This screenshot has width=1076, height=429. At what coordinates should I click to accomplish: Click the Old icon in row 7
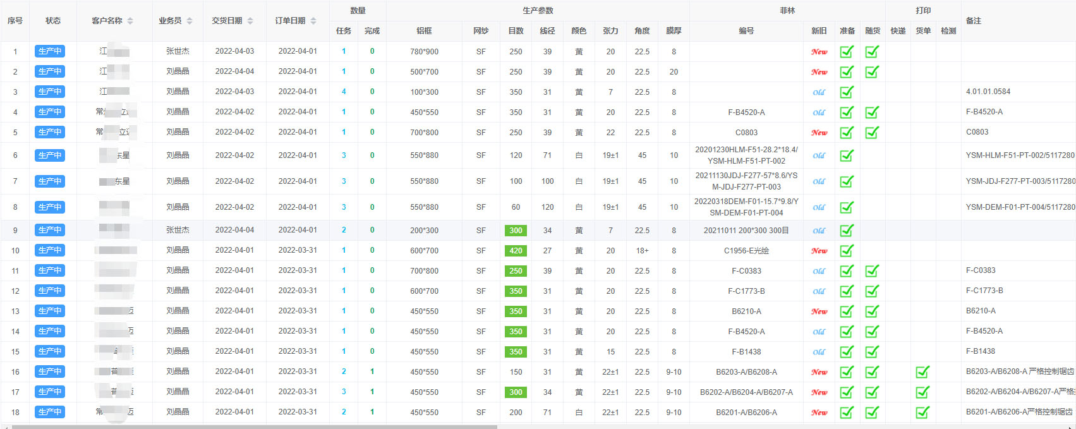819,181
